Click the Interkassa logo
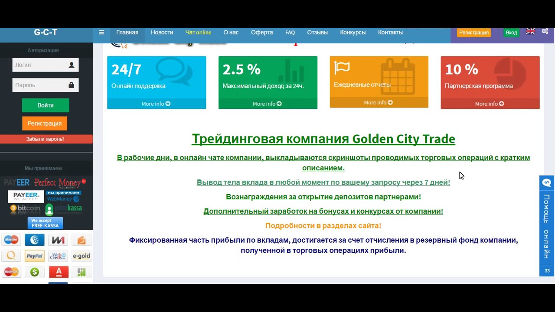This screenshot has width=555, height=312. point(64,210)
